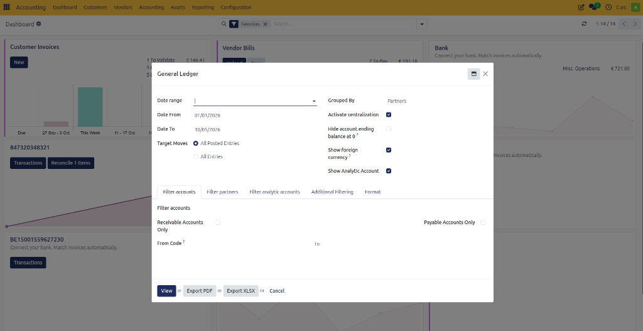
Task: Switch to Filter analytic accounts tab
Action: pyautogui.click(x=274, y=192)
